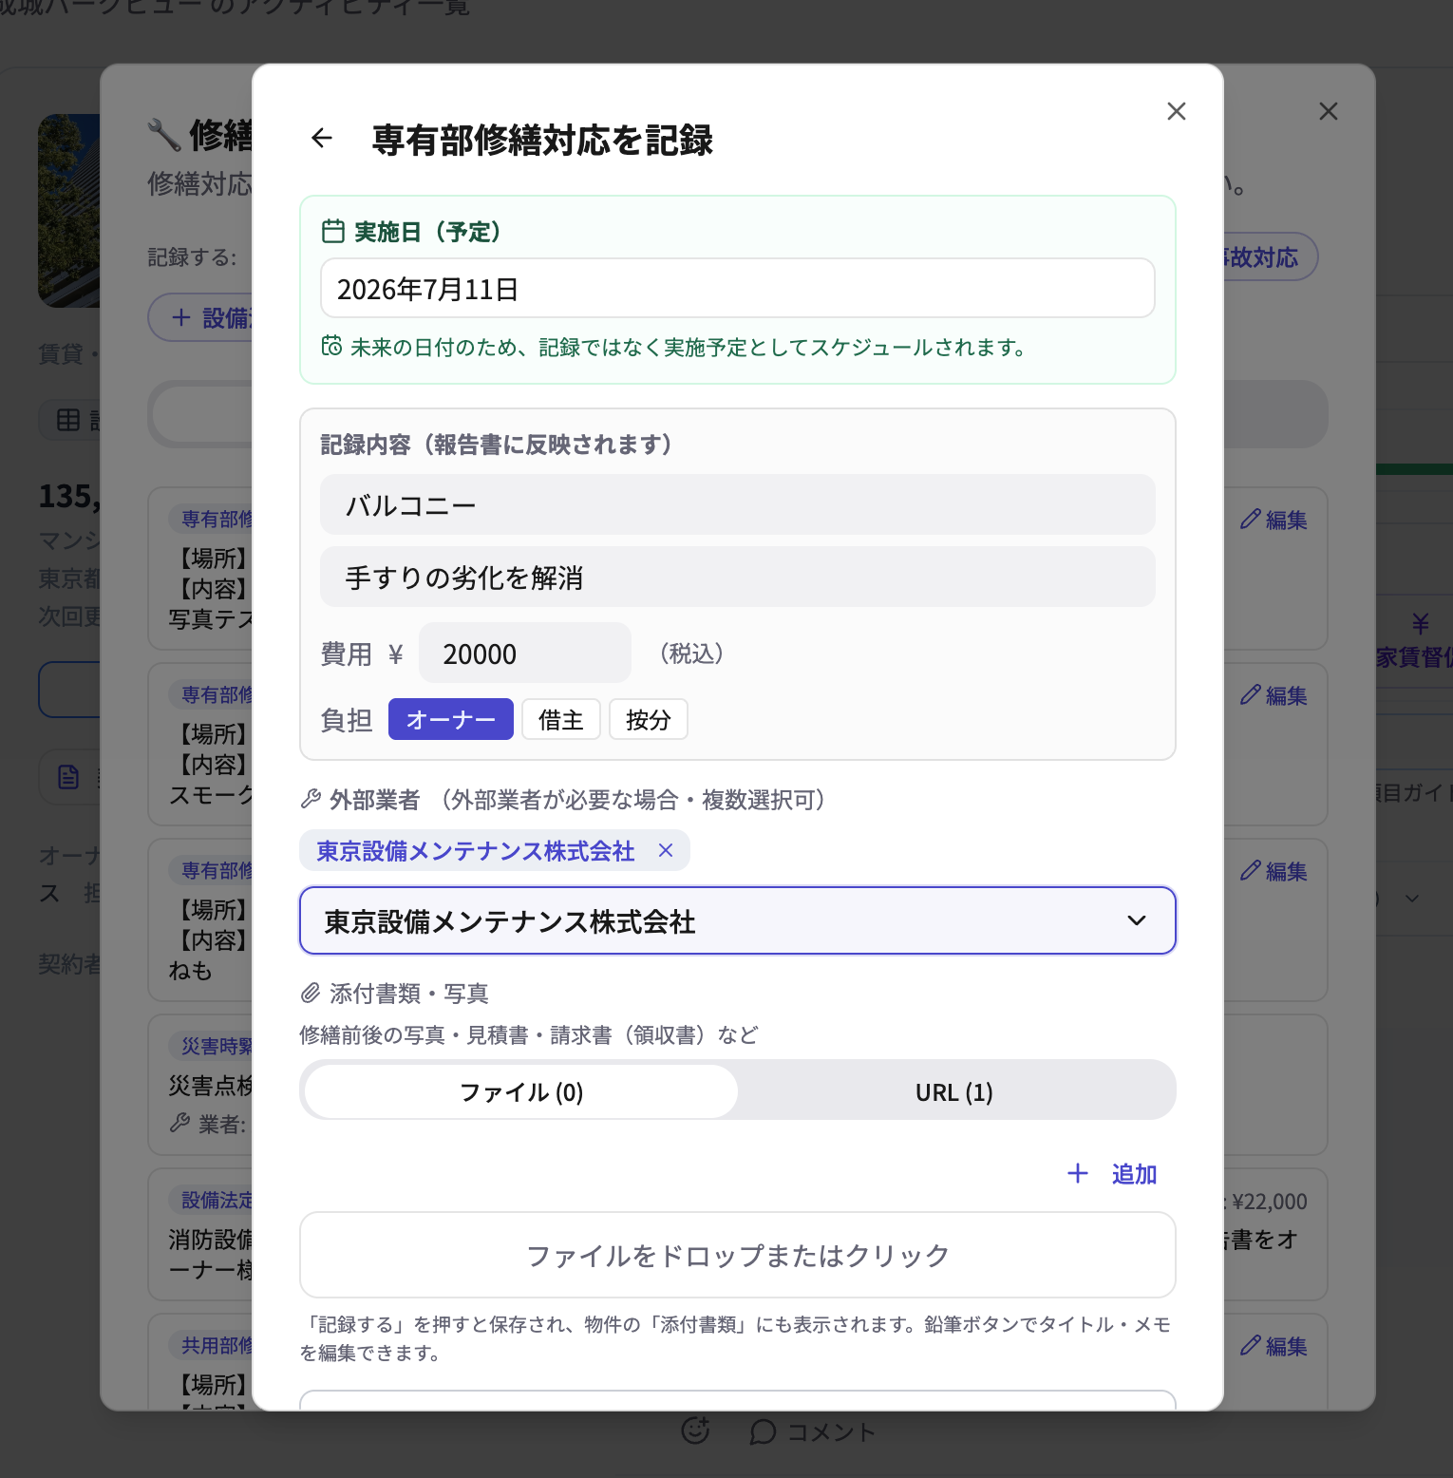Click the ＋ 設備 button in background panel
The image size is (1453, 1478).
tap(201, 317)
